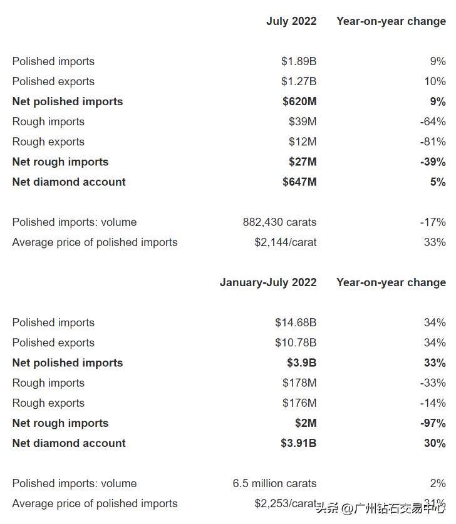Select the $176M rough exports value
Screen dimensions: 456x524
(299, 403)
